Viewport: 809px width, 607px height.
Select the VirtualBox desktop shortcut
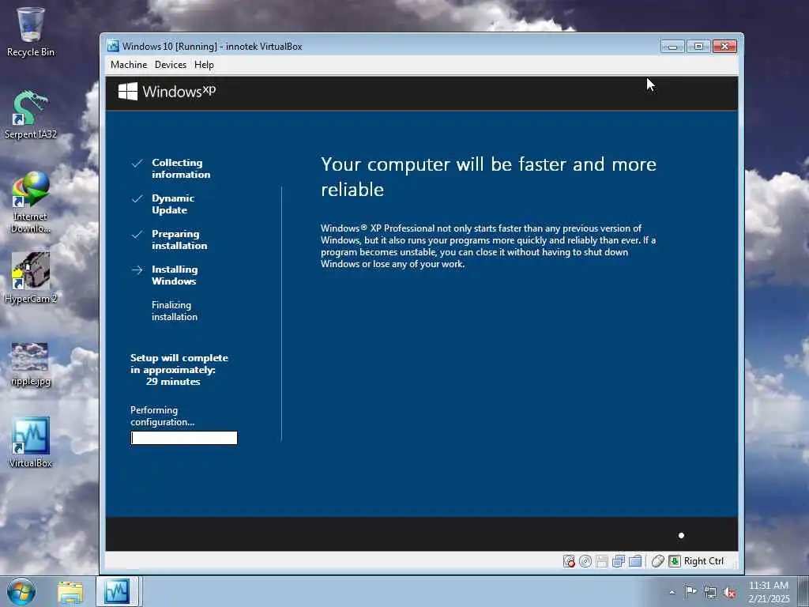pos(31,443)
